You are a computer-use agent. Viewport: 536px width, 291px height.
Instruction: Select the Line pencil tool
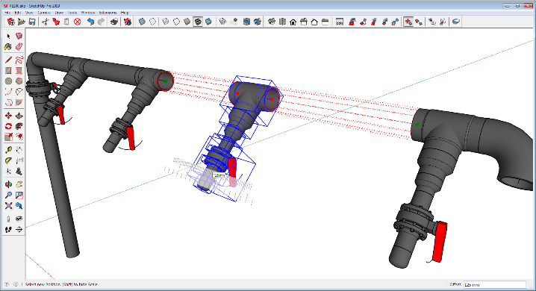(x=8, y=60)
